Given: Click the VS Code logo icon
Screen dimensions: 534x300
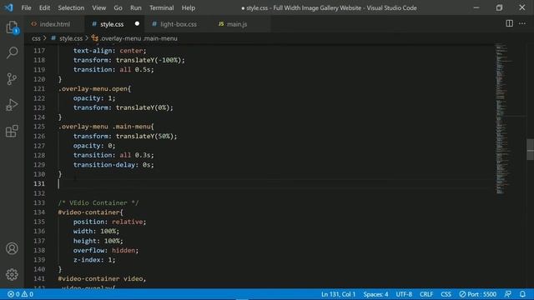Looking at the screenshot, I should [x=9, y=7].
